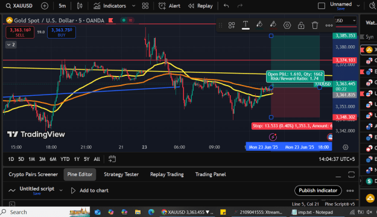Change the red stop area fill color
The image size is (377, 217).
pos(273,25)
